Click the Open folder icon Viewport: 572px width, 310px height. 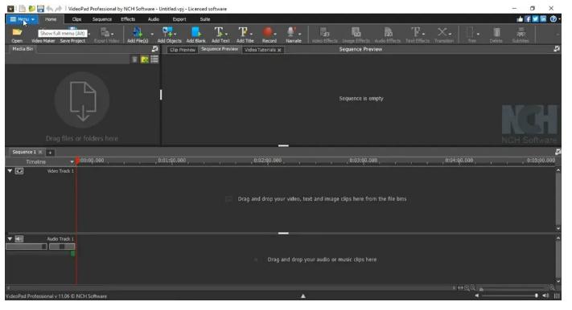tap(17, 32)
